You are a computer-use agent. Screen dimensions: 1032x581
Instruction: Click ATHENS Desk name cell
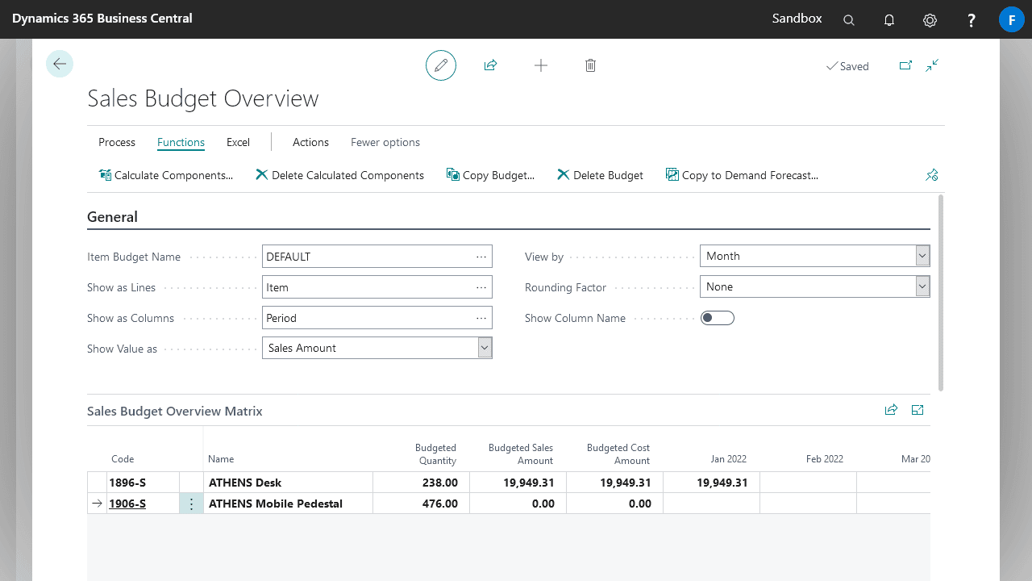289,483
